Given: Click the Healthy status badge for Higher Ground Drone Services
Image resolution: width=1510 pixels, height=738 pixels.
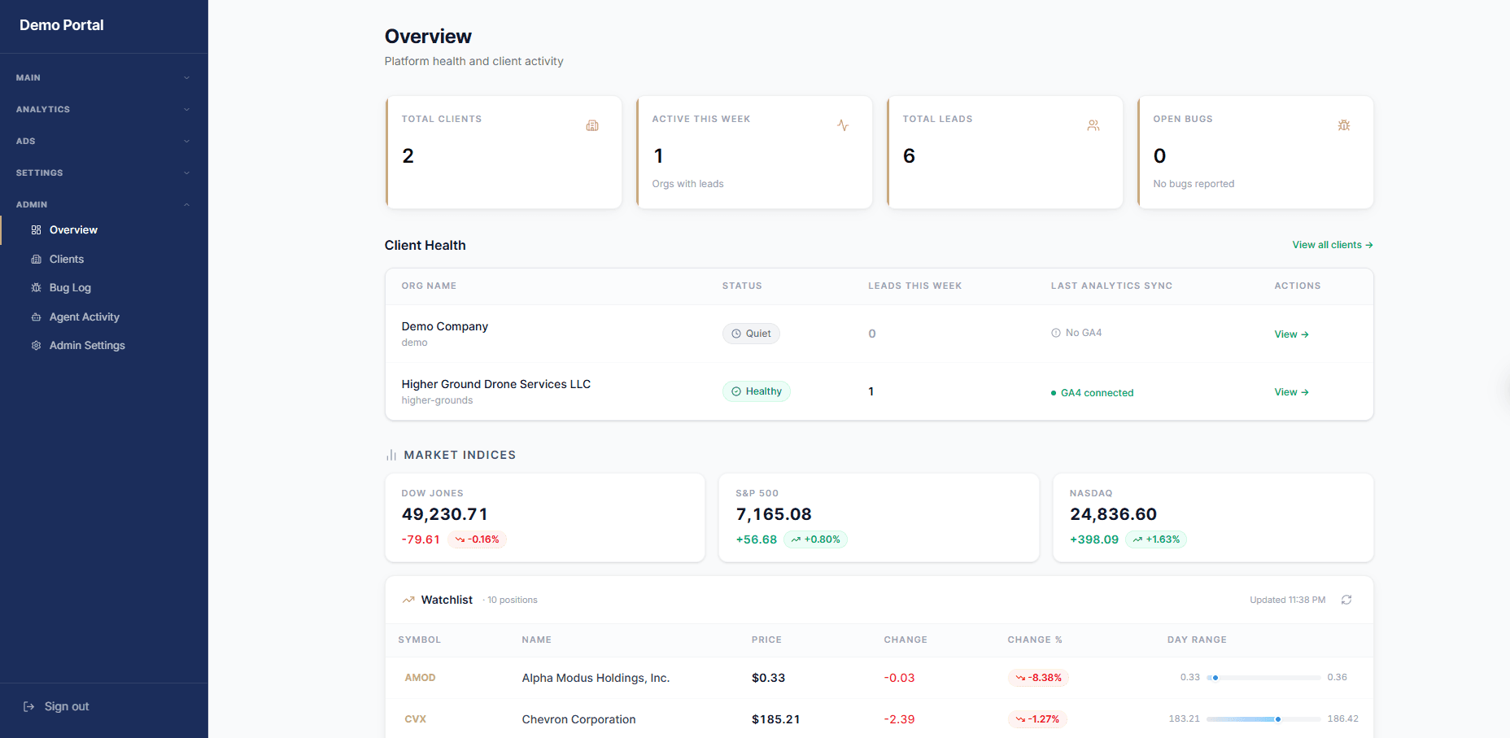Looking at the screenshot, I should (x=756, y=391).
